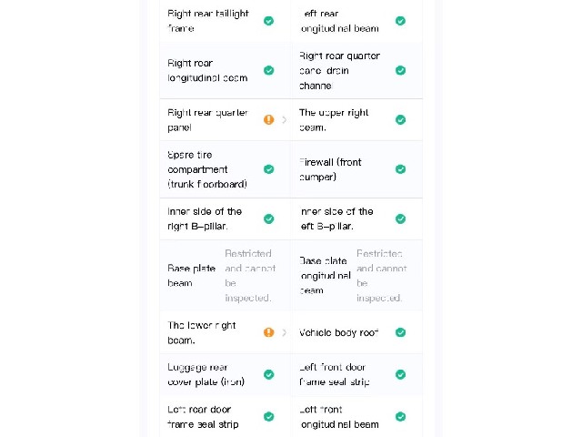The height and width of the screenshot is (437, 582).
Task: Click green check for Left rear door frame seal strip
Action: [269, 417]
